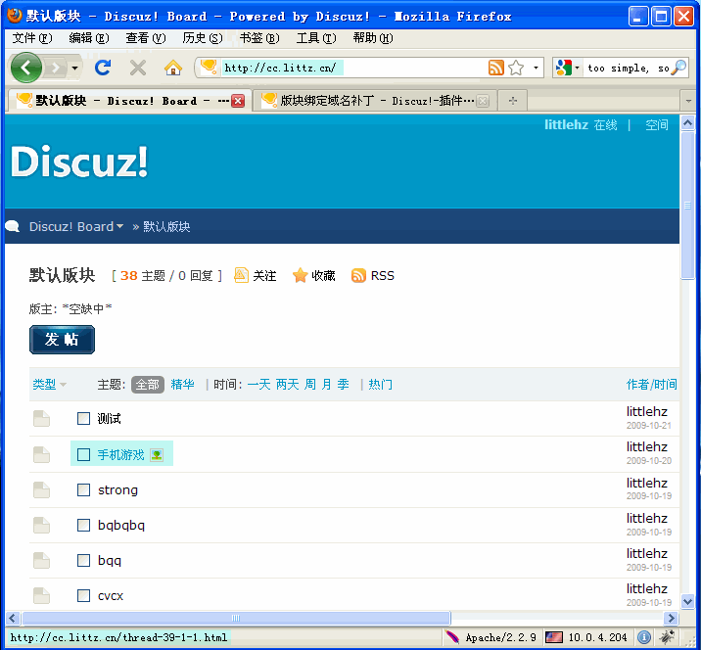Click the image attachment icon beside 手机游戏
The height and width of the screenshot is (650, 701).
click(x=157, y=454)
